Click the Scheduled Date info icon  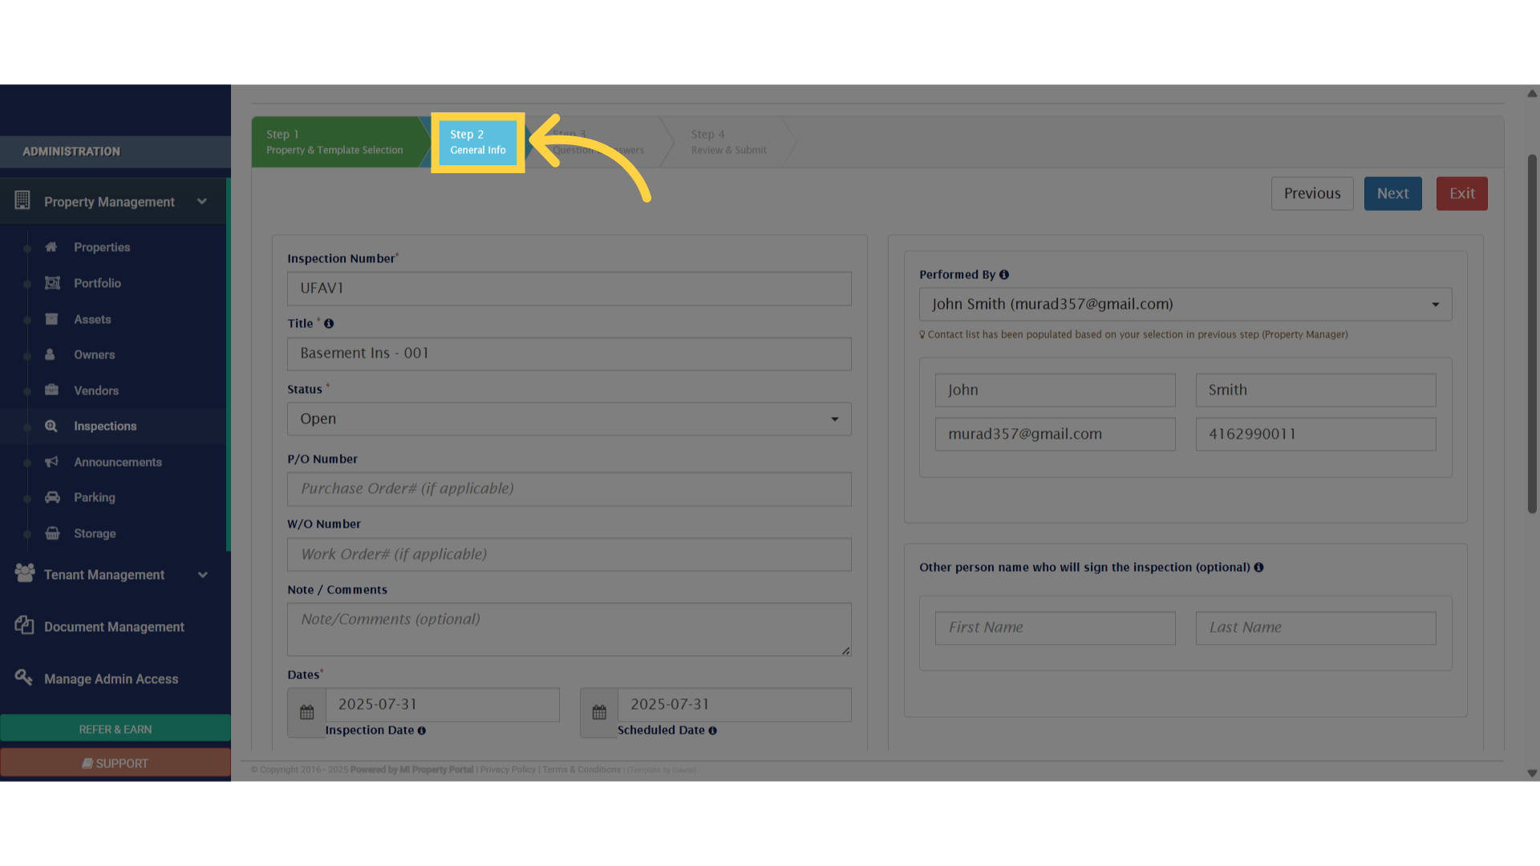713,730
